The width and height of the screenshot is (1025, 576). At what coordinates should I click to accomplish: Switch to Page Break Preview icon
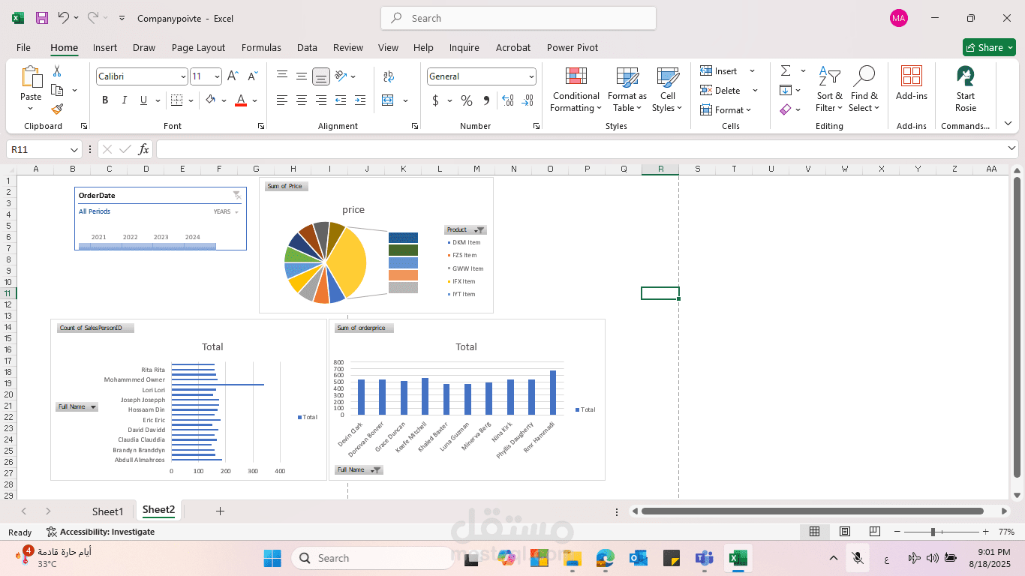(x=875, y=532)
